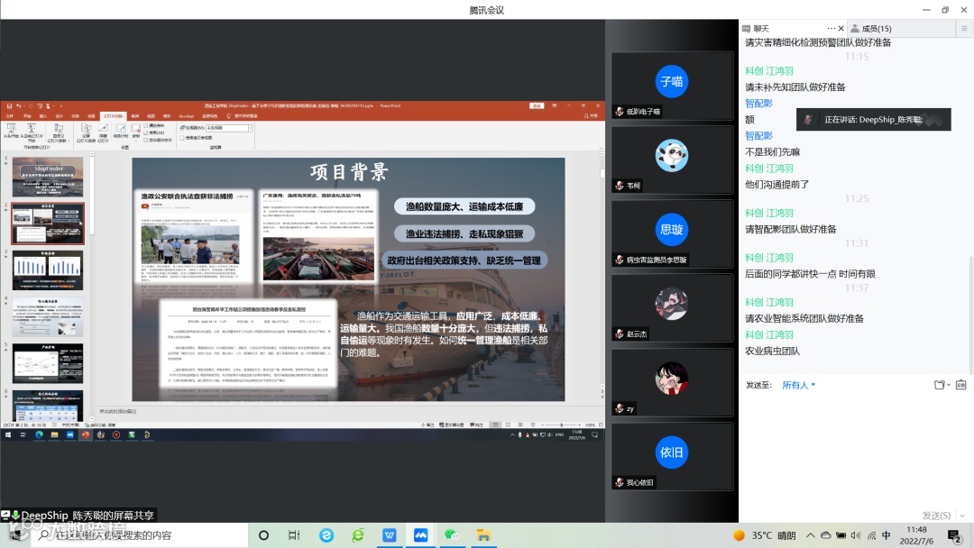The height and width of the screenshot is (548, 974).
Task: Select slide 1 ShipFinder thumbnail
Action: pyautogui.click(x=48, y=177)
